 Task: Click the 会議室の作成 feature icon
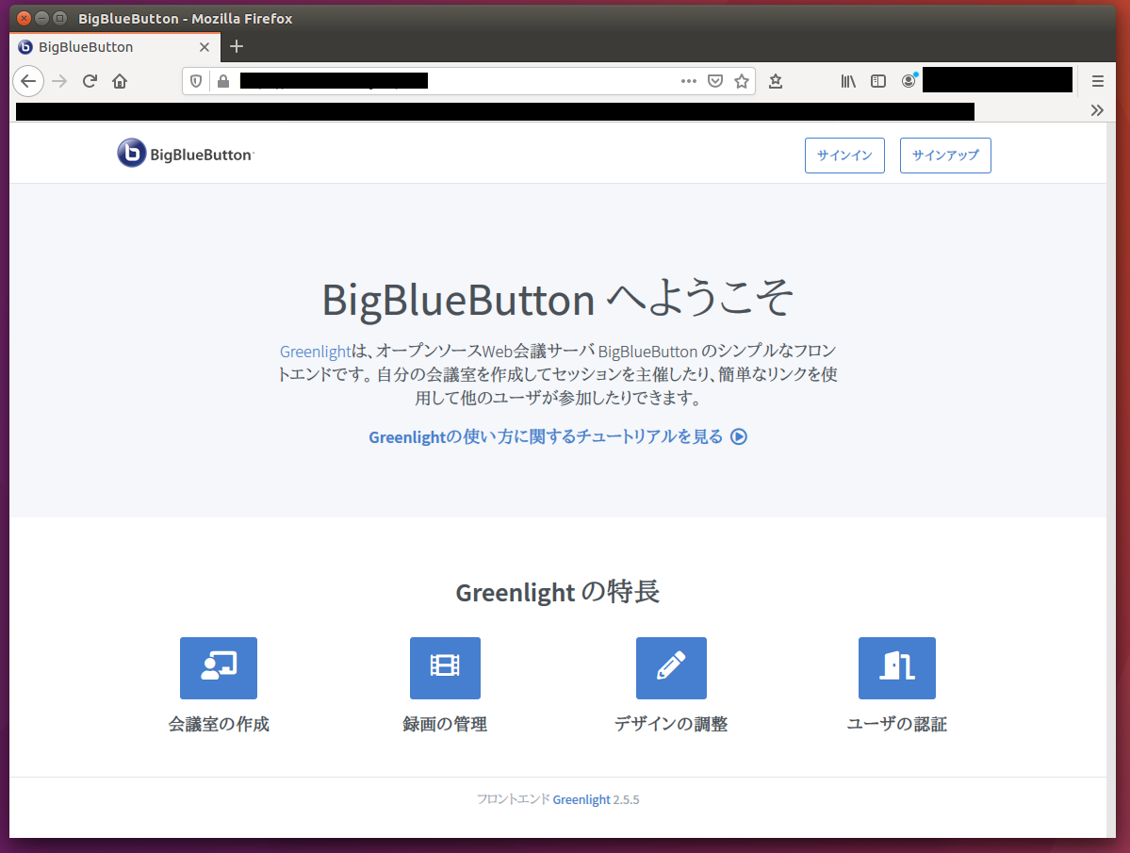pyautogui.click(x=219, y=668)
